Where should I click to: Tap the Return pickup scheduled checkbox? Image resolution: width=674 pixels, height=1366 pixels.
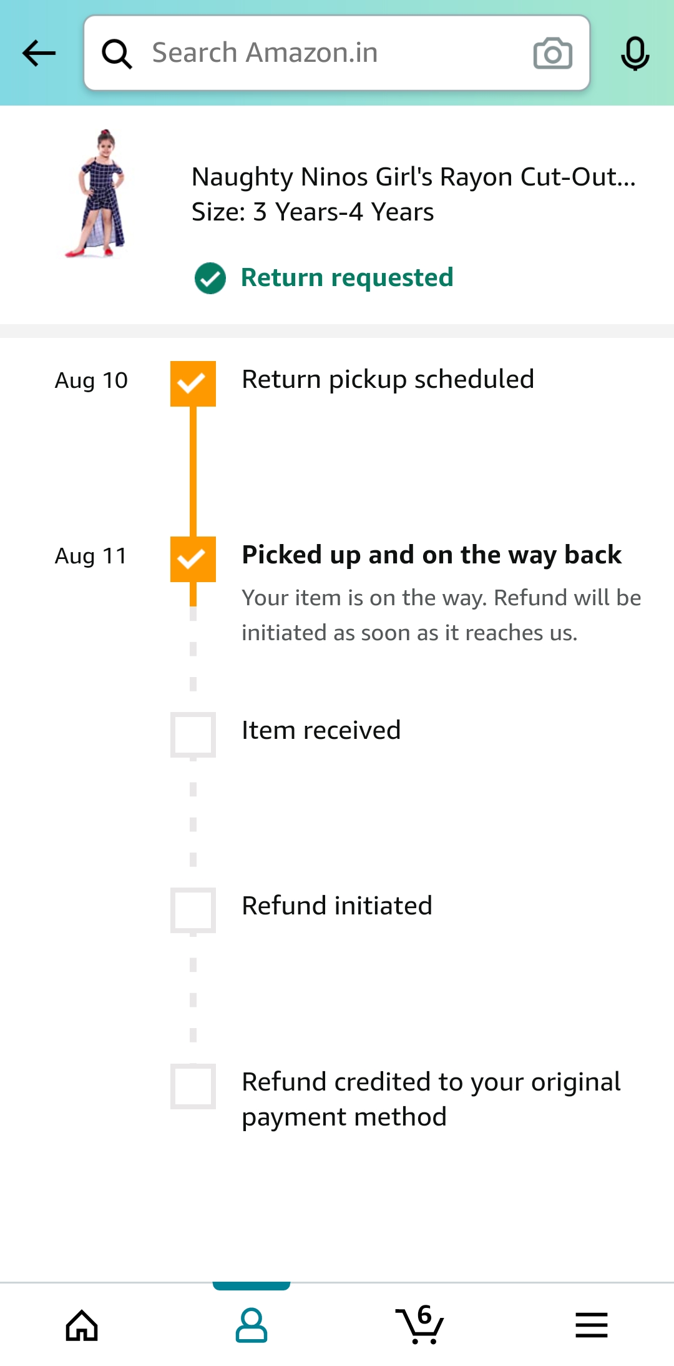coord(193,384)
